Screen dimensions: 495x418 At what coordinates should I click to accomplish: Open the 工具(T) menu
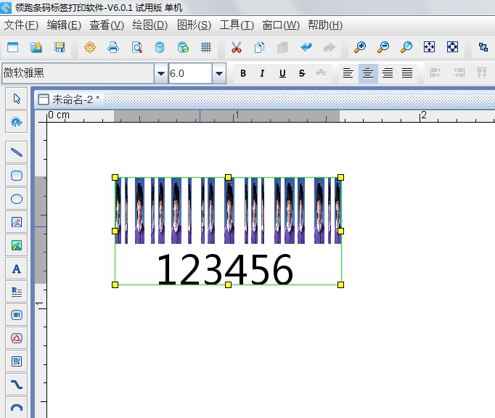pos(237,25)
